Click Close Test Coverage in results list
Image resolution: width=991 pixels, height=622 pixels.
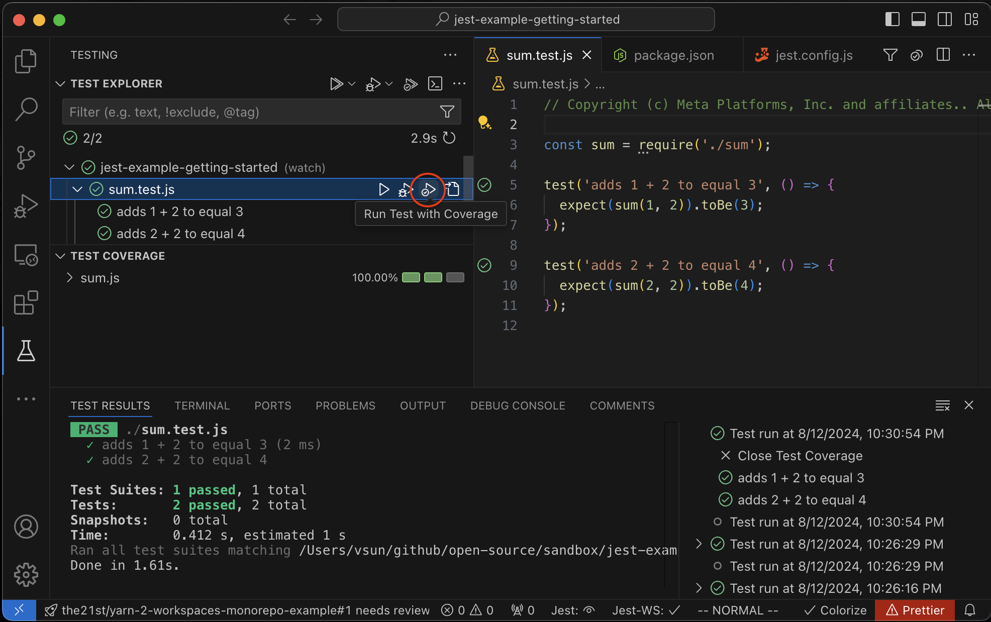(x=799, y=456)
